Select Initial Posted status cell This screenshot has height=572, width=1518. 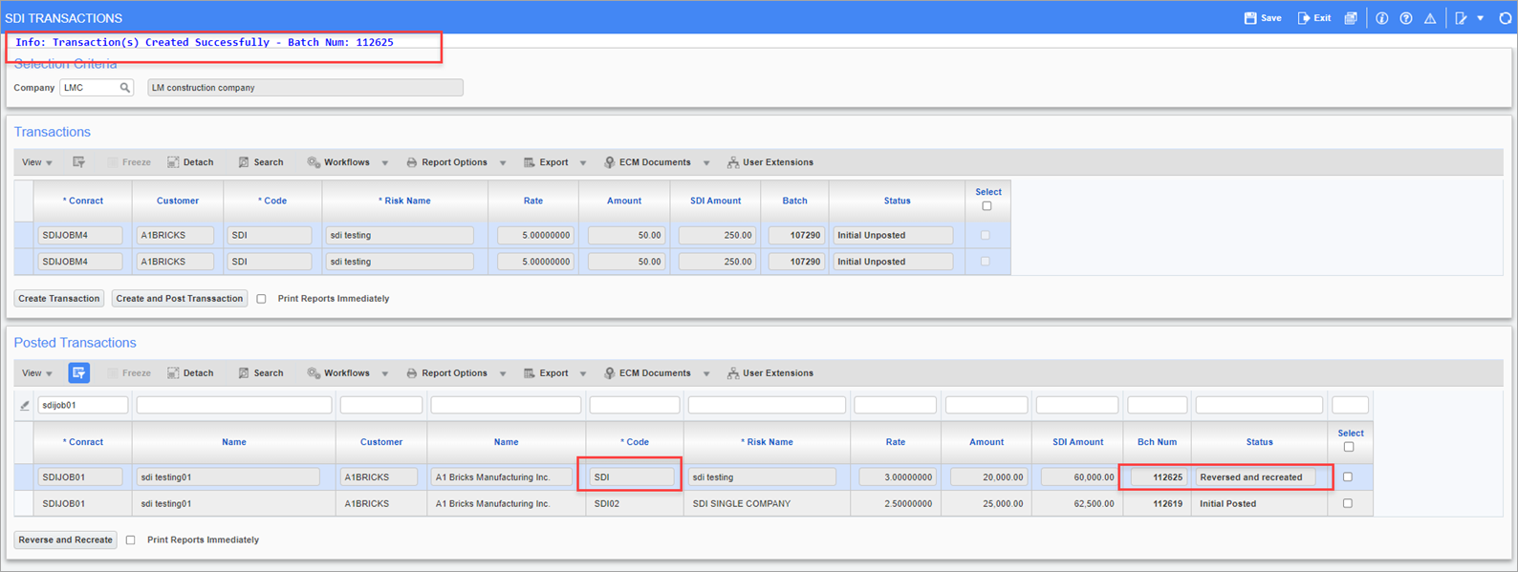[x=1259, y=503]
